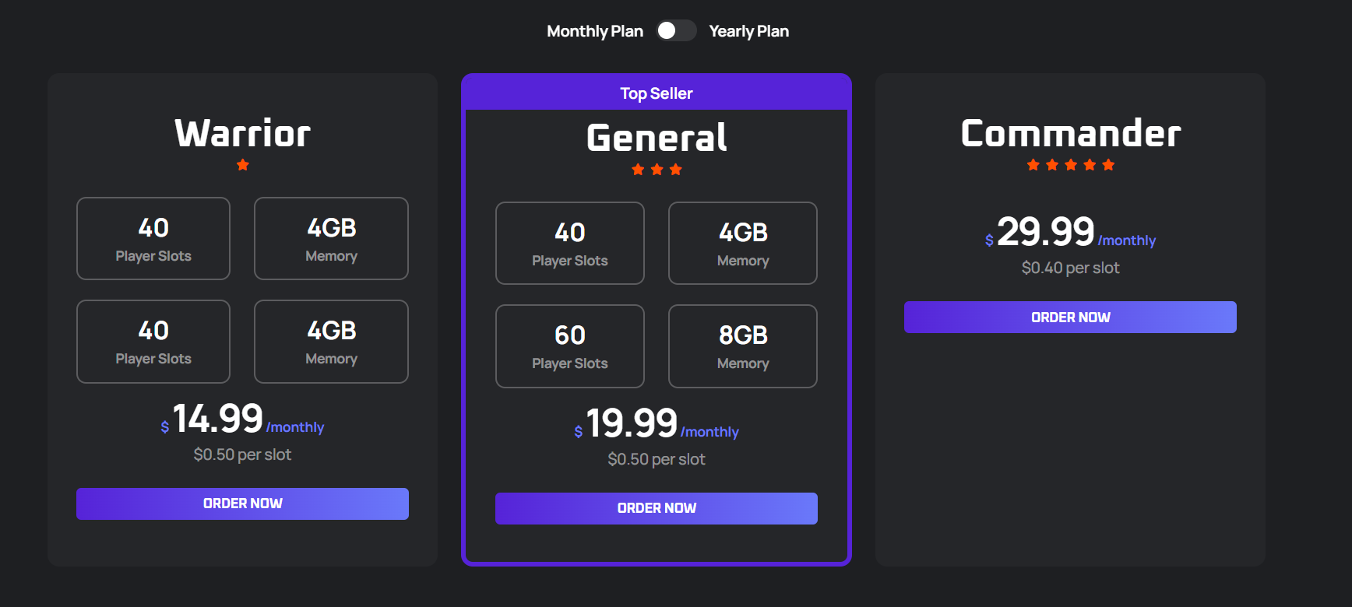
Task: Click the first star under Commander
Action: [1033, 165]
